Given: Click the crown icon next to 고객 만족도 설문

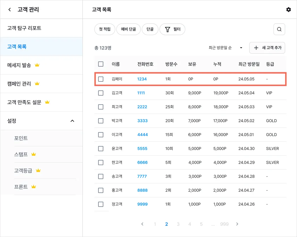Looking at the screenshot, I should tap(47, 102).
